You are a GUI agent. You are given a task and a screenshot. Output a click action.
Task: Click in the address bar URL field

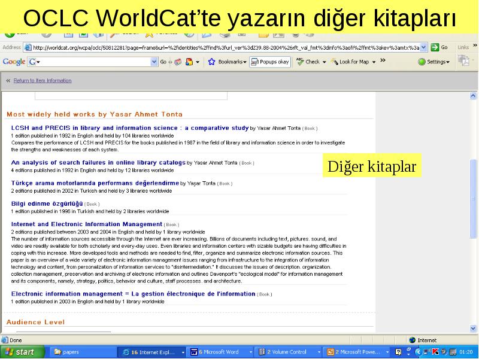point(226,47)
